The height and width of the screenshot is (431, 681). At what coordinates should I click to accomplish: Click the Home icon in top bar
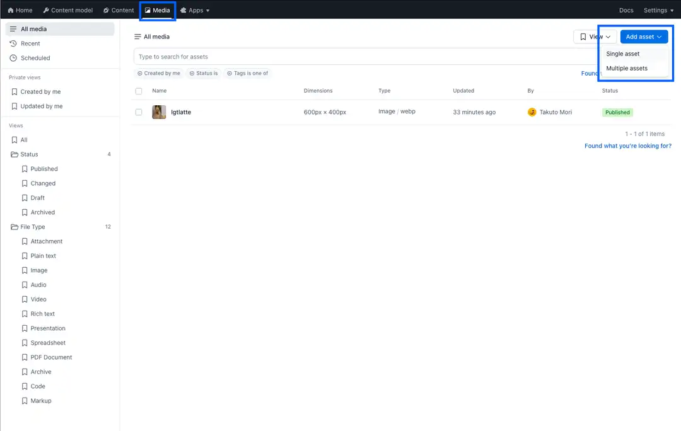coord(11,10)
